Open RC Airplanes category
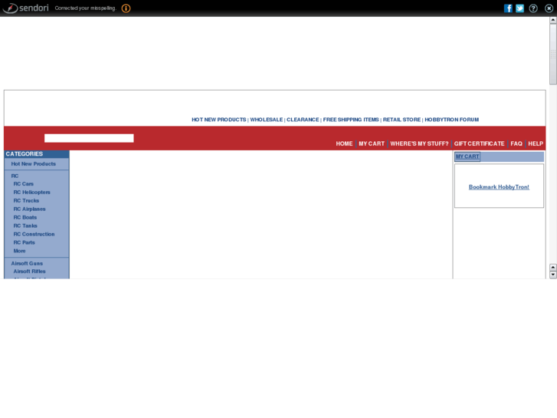This screenshot has height=418, width=557. coord(29,209)
